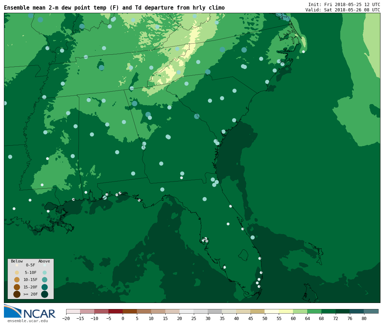This screenshot has width=384, height=325.
Task: Select the 40 to 45 color bar swatch
Action: click(x=244, y=311)
